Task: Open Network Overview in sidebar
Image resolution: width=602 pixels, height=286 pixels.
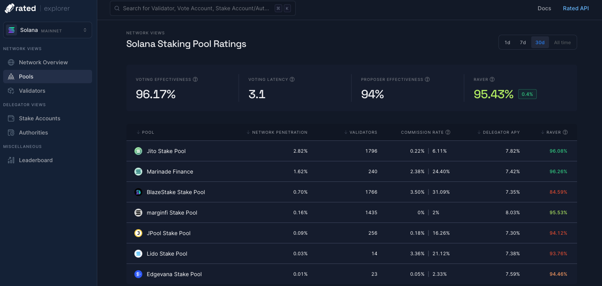Action: [x=47, y=62]
